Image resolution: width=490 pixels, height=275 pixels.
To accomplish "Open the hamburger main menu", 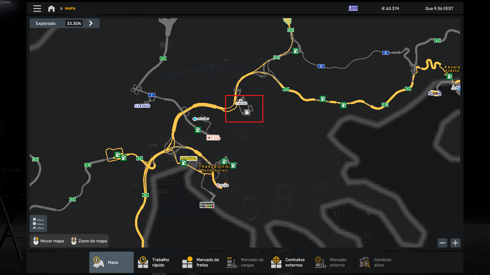I will point(37,8).
